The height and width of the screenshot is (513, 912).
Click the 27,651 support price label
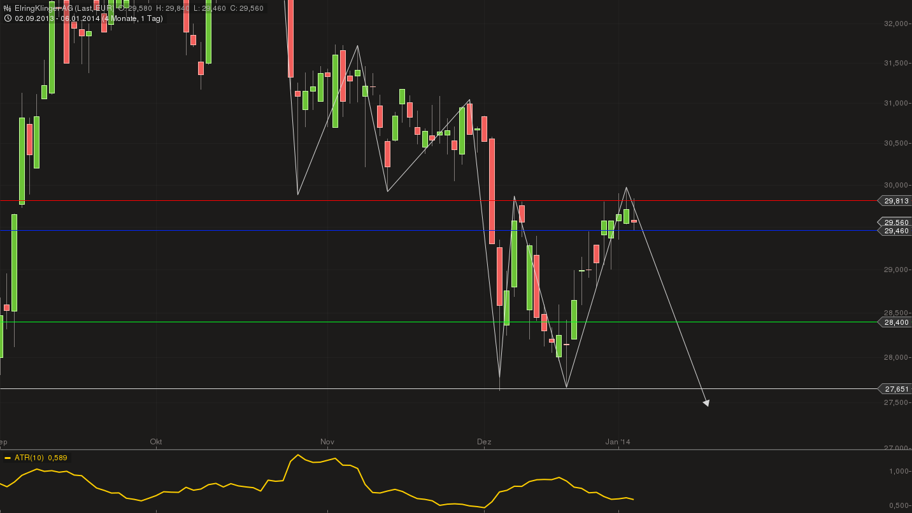pyautogui.click(x=895, y=388)
